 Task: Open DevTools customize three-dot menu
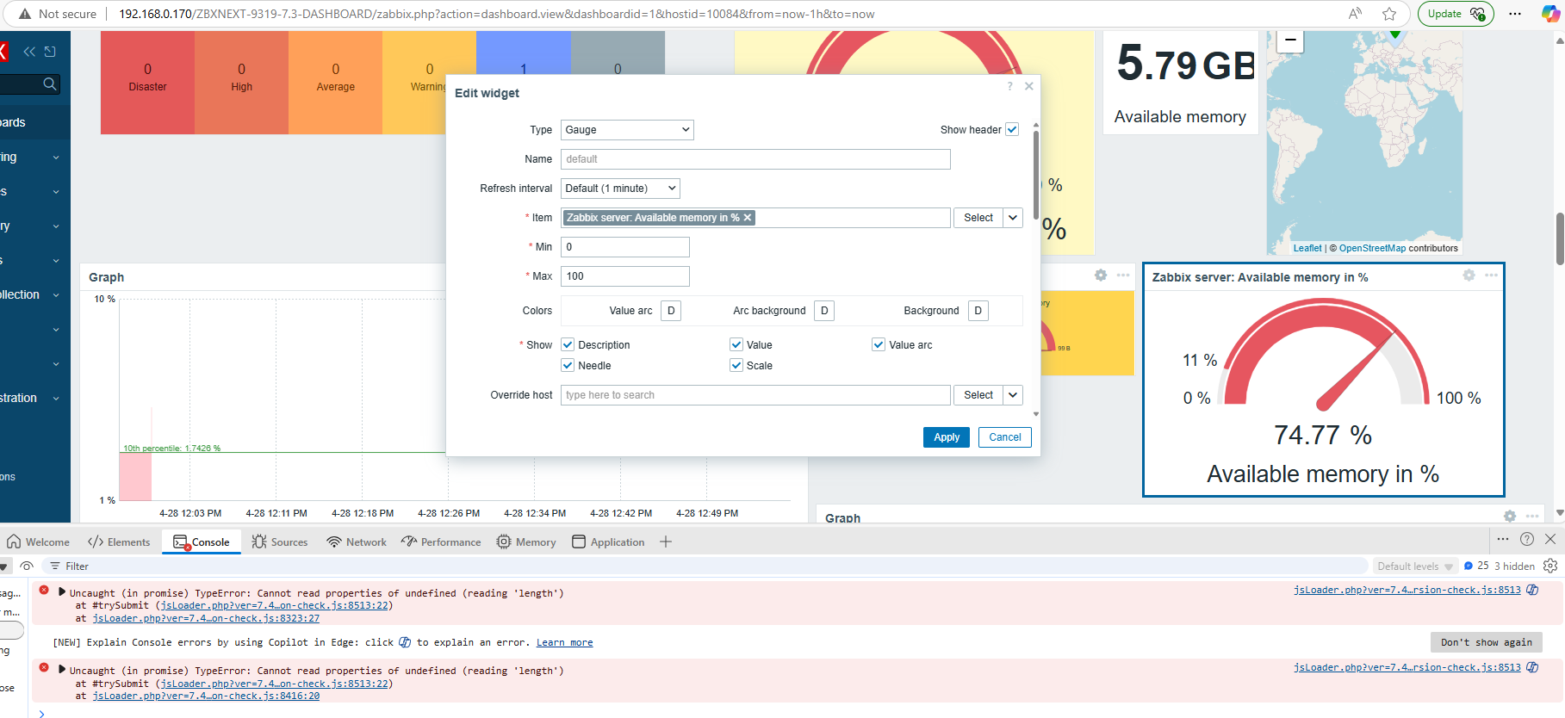tap(1503, 539)
